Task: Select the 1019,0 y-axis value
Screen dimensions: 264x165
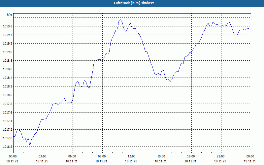Action: pos(8,52)
